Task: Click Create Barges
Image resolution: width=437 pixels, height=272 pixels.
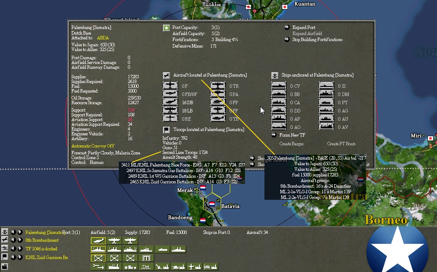Action: pyautogui.click(x=291, y=144)
